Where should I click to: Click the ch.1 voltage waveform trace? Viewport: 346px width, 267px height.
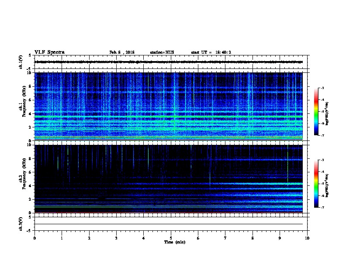pyautogui.click(x=169, y=62)
